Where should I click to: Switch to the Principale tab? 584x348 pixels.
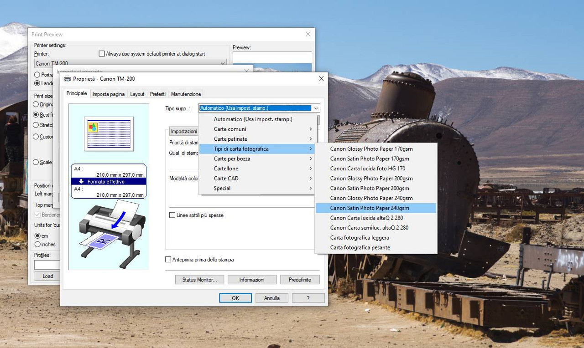coord(77,93)
